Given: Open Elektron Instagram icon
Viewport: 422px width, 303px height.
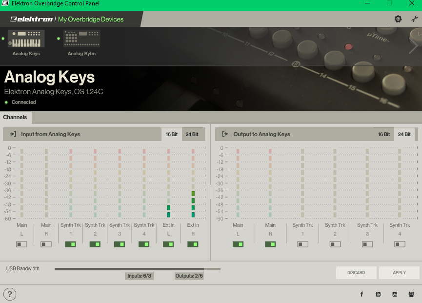Looking at the screenshot, I should point(395,294).
